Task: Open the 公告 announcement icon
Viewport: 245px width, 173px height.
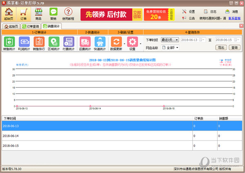Action: 188,18
